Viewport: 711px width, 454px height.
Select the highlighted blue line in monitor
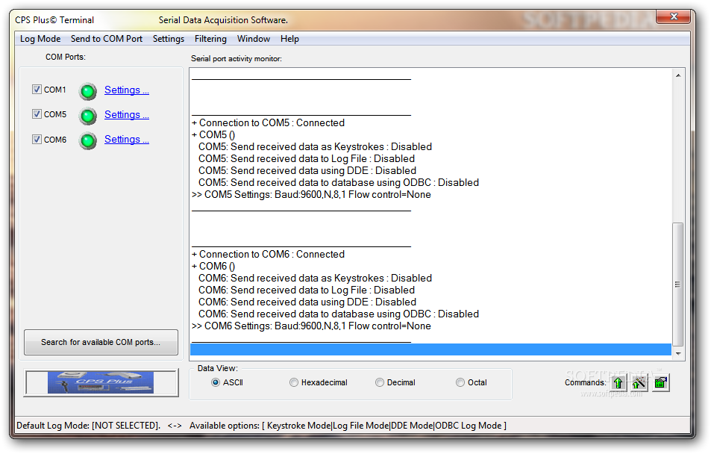click(430, 349)
